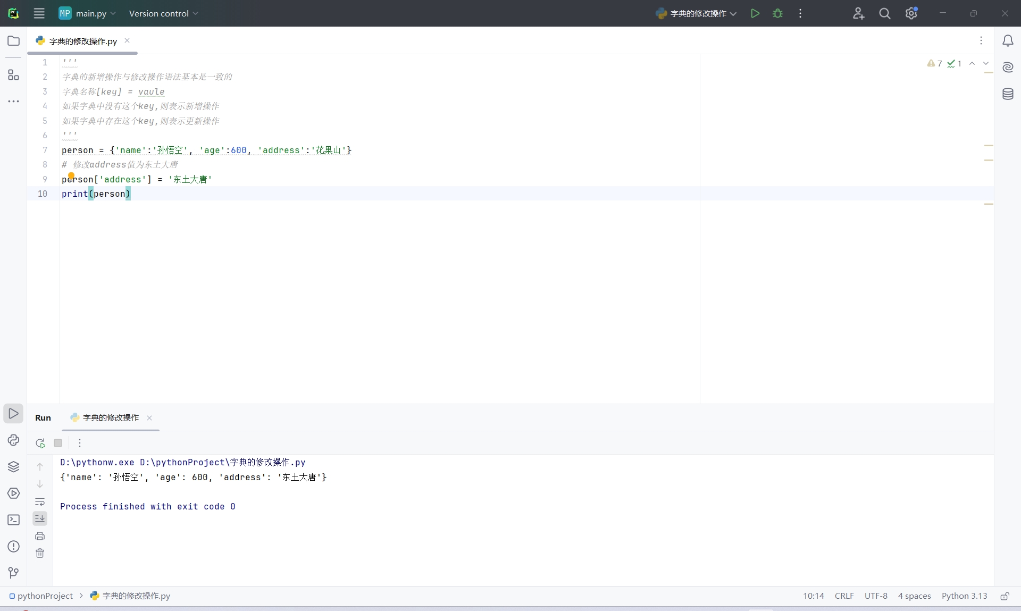This screenshot has height=611, width=1021.
Task: Click the warnings count inspection widget
Action: click(x=935, y=63)
